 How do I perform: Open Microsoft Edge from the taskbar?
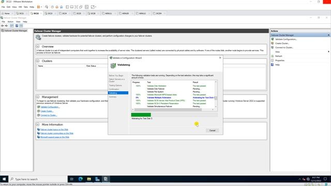pos(81,179)
